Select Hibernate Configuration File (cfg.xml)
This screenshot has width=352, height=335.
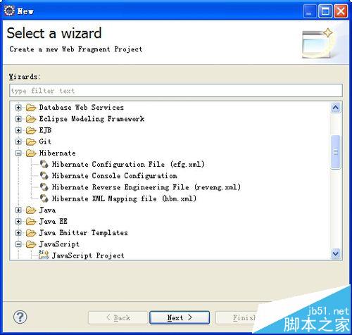pyautogui.click(x=128, y=164)
